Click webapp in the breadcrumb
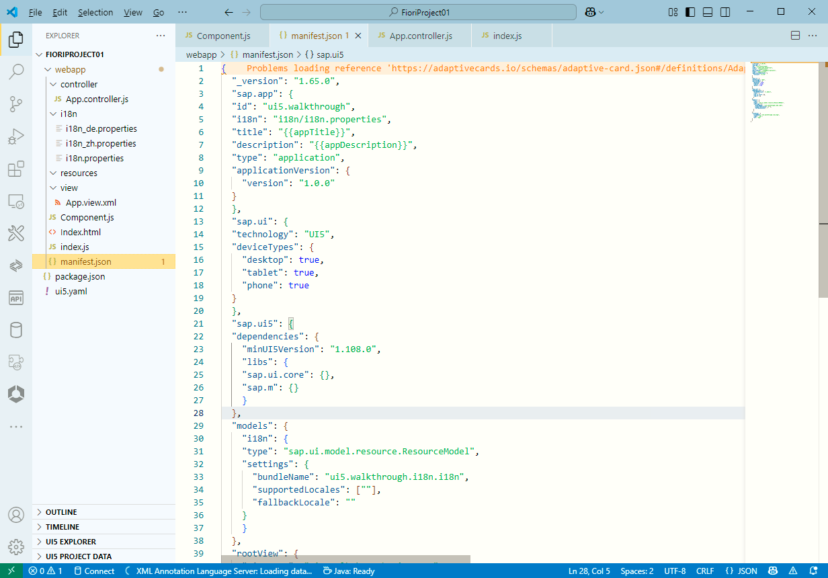 point(201,54)
